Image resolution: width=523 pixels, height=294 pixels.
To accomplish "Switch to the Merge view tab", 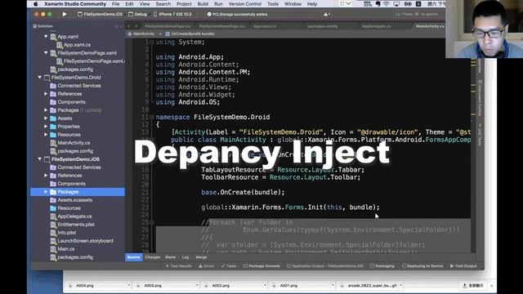I will (201, 257).
